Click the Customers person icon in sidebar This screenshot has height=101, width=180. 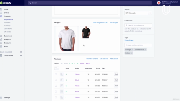tap(1, 36)
